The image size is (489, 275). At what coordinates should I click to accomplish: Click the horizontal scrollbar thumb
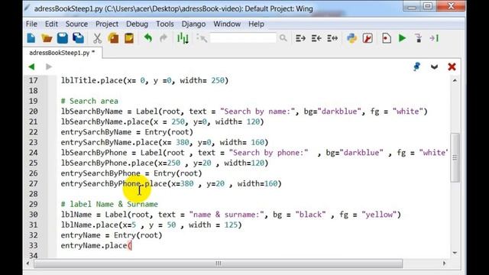218,264
